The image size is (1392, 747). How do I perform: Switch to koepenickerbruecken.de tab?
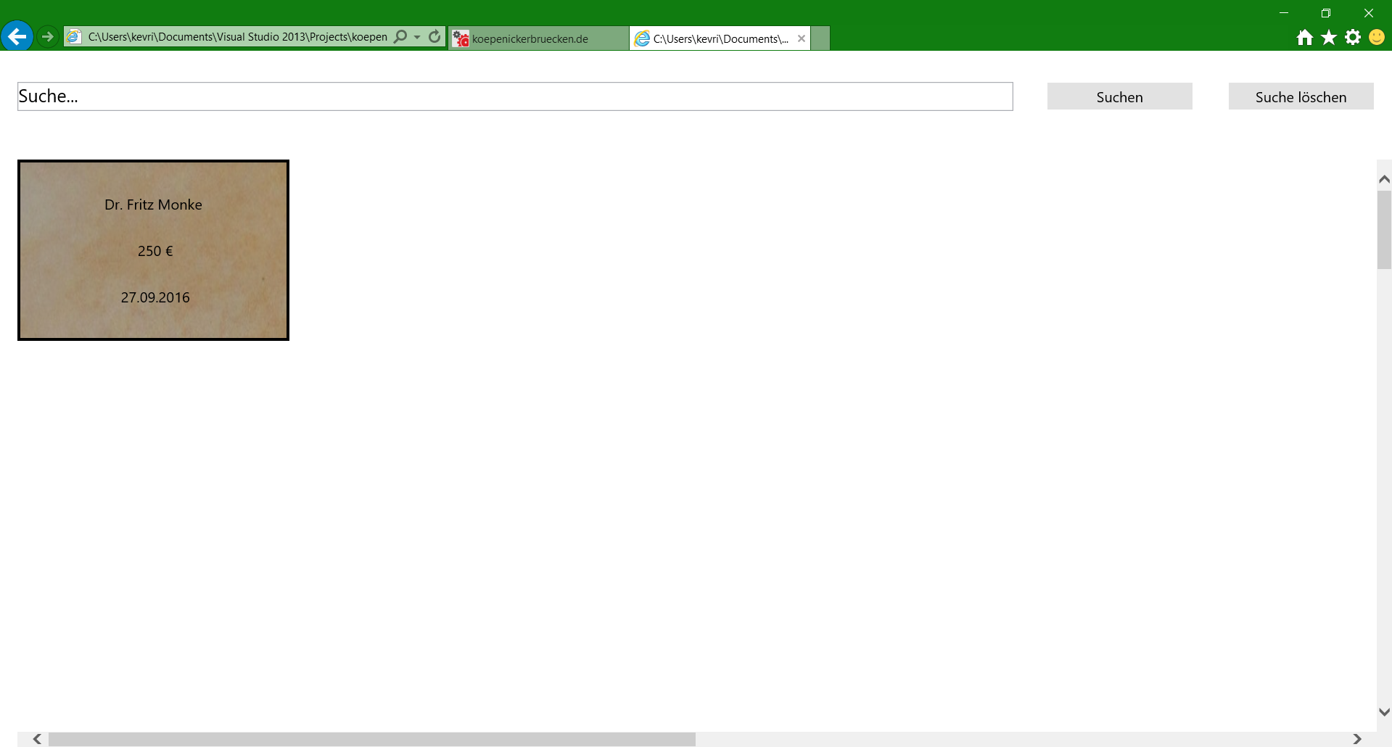tap(538, 38)
